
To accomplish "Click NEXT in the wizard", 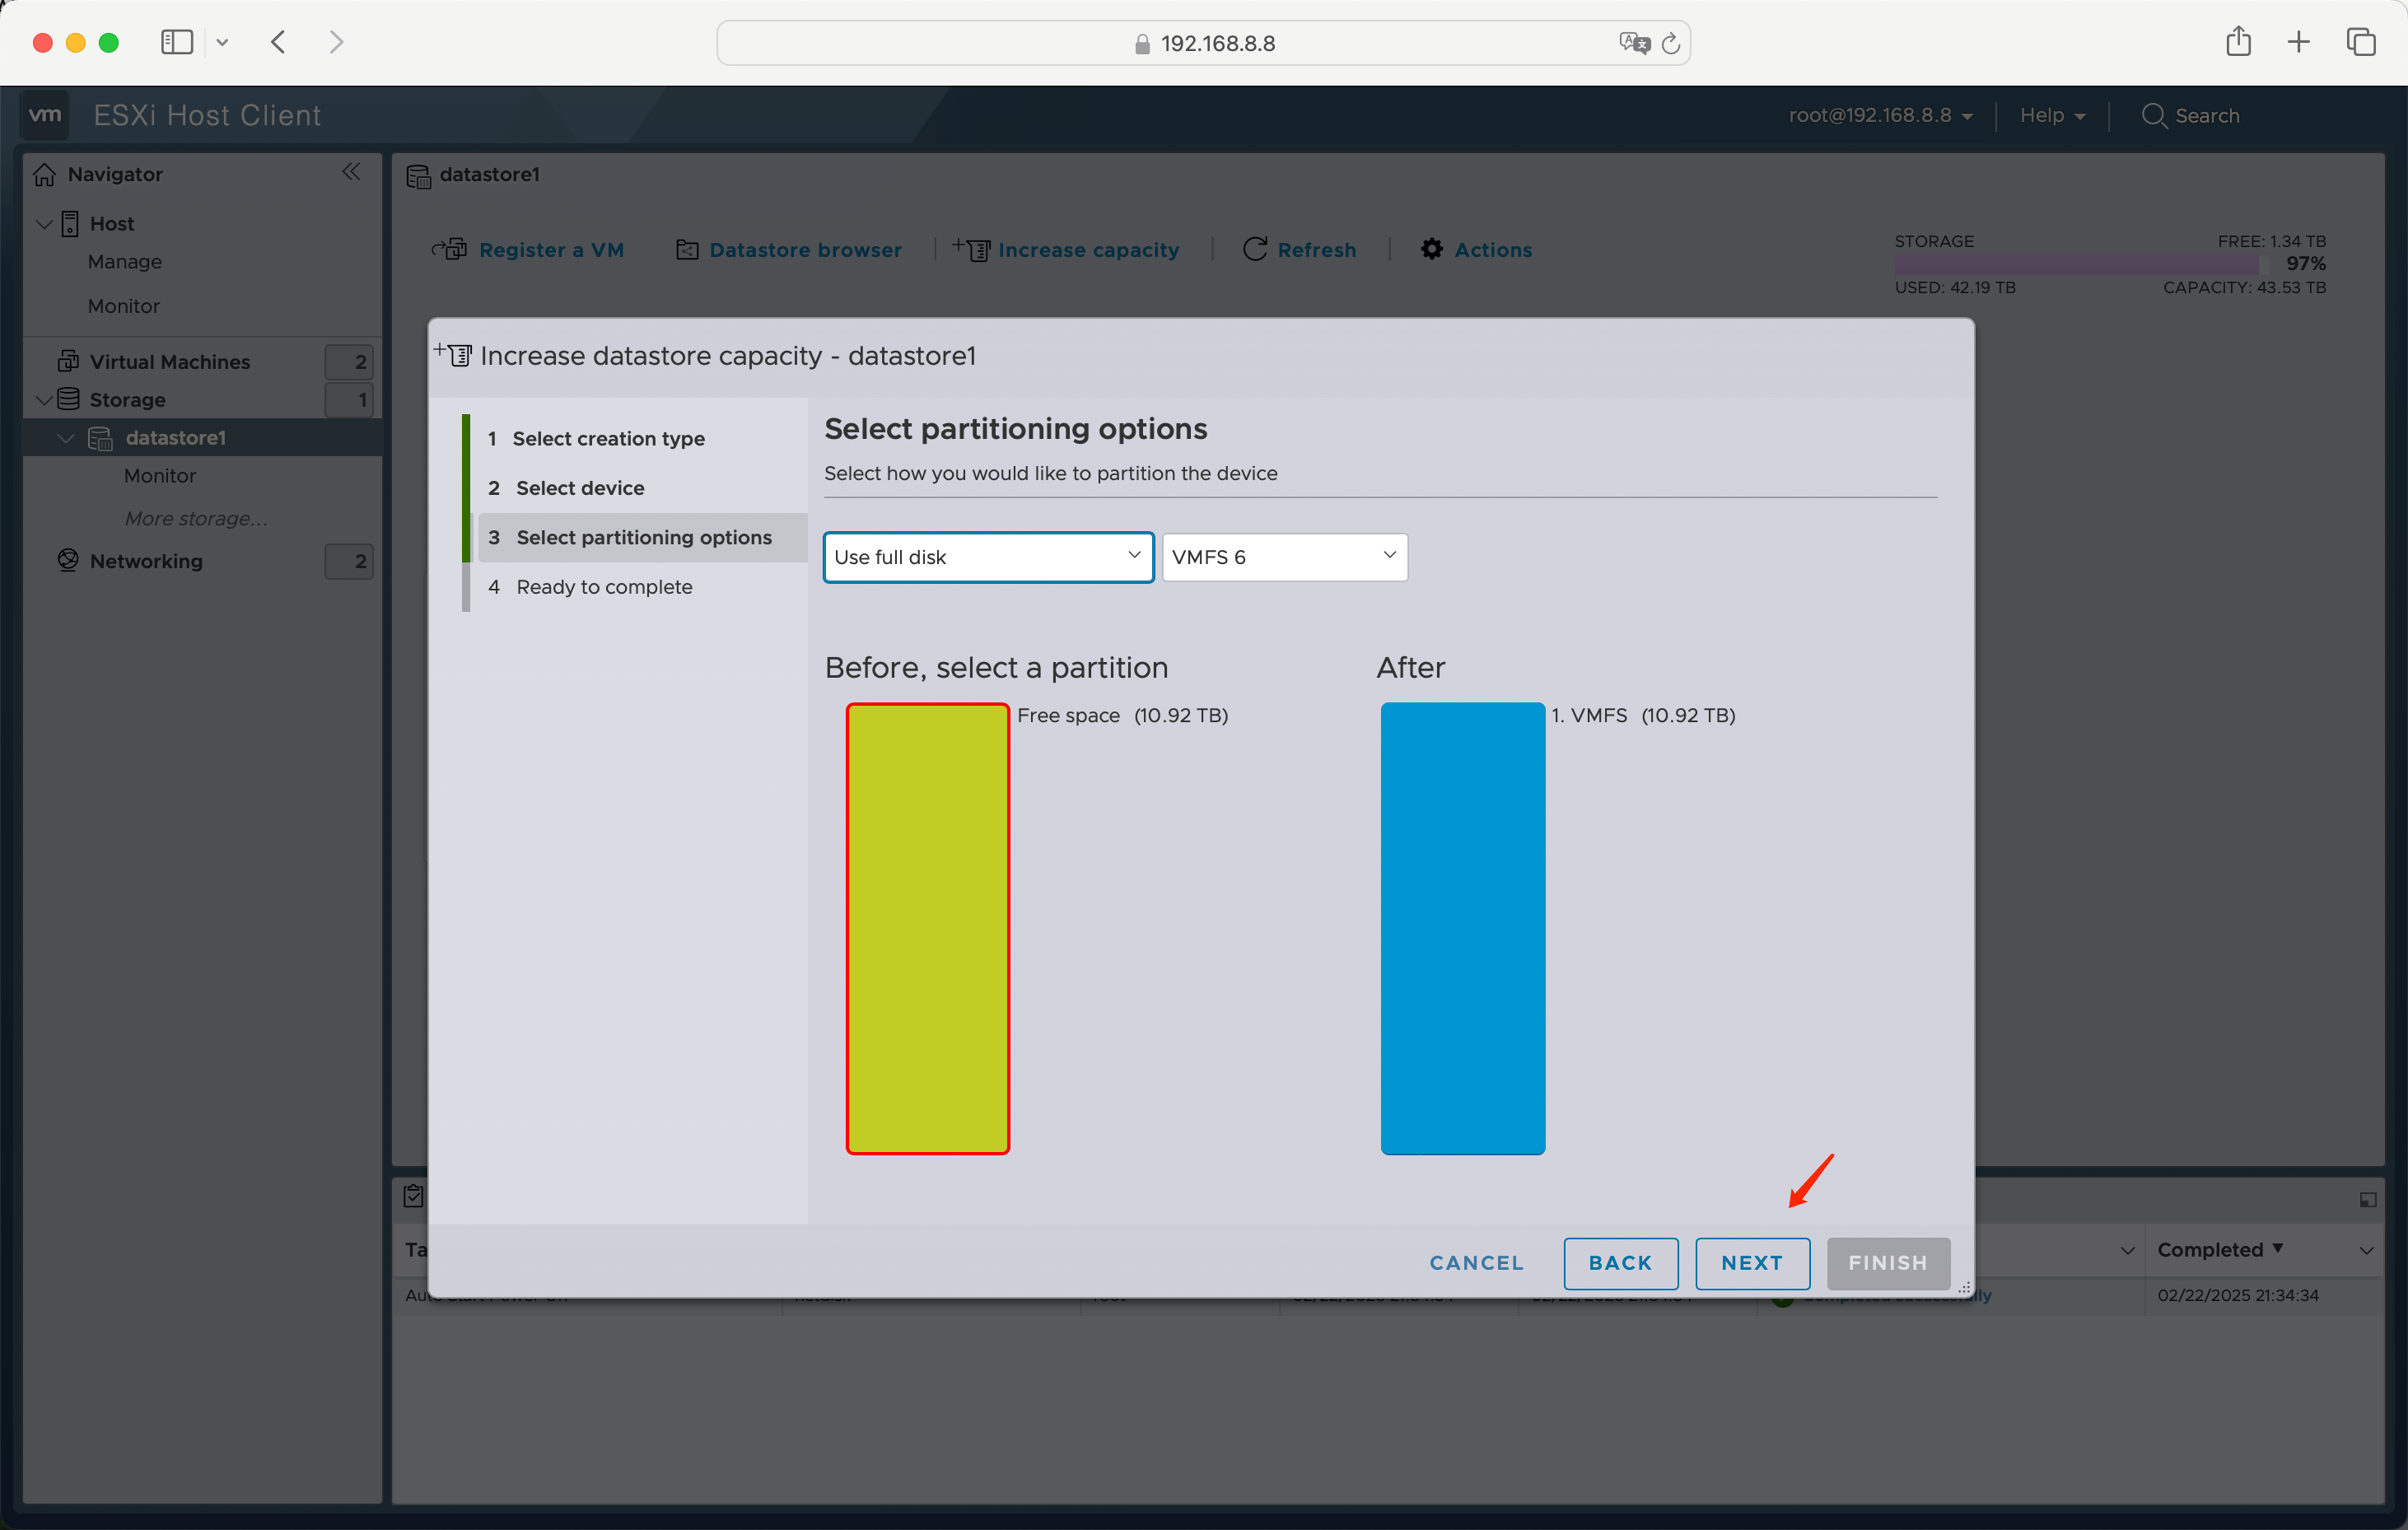I will 1752,1263.
